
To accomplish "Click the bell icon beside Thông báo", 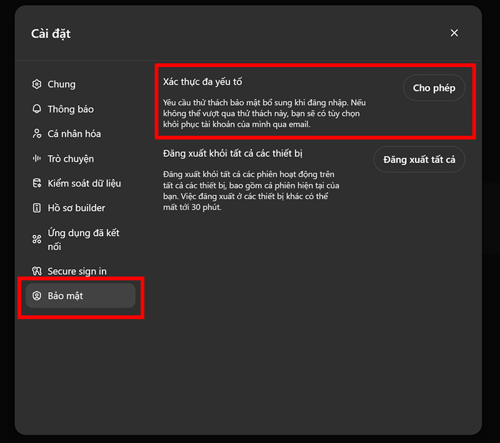I will (37, 109).
